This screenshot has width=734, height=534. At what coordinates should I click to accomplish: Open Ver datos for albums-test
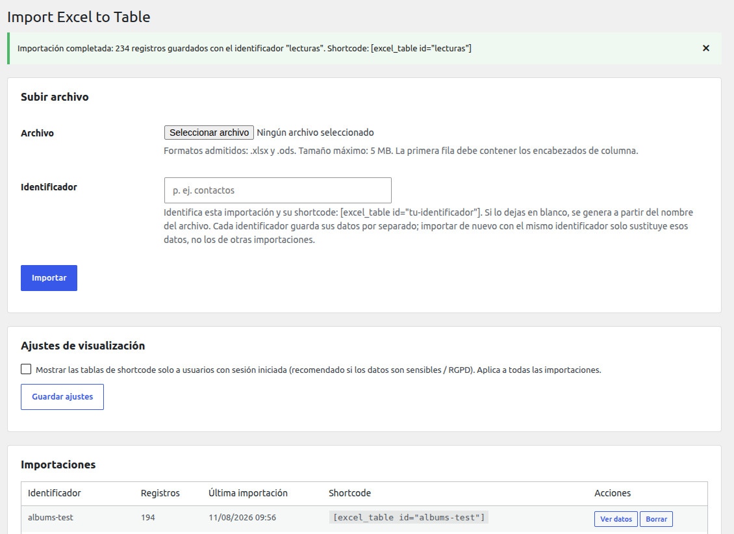point(616,519)
